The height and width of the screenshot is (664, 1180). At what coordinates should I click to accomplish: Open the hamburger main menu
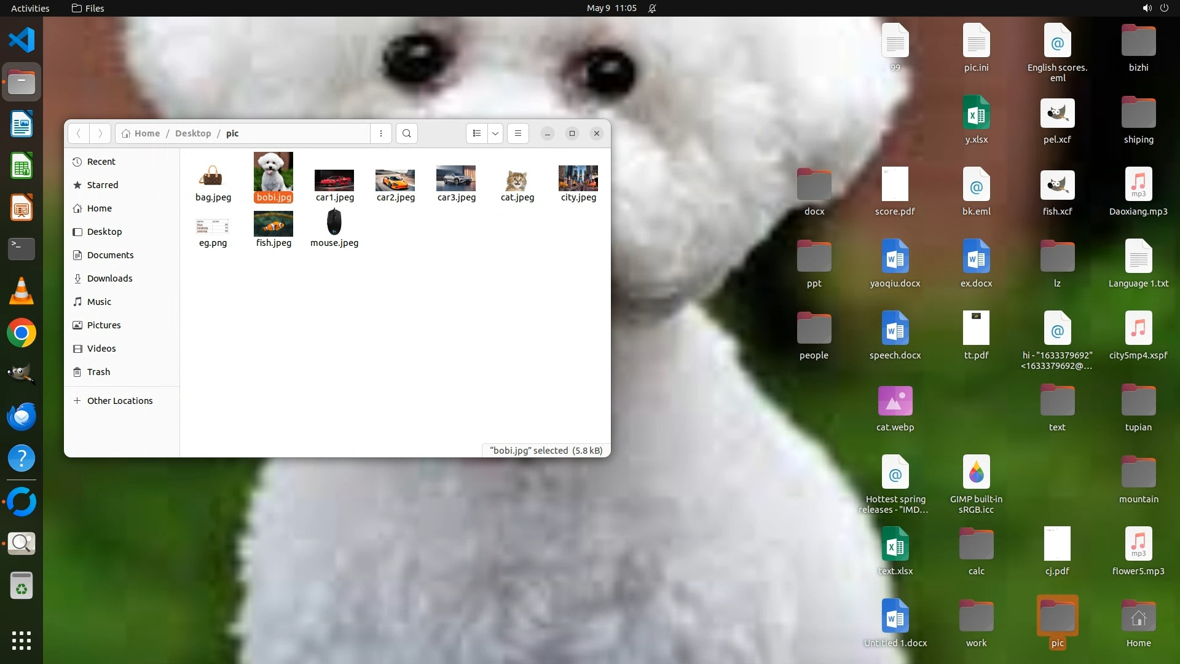[518, 133]
